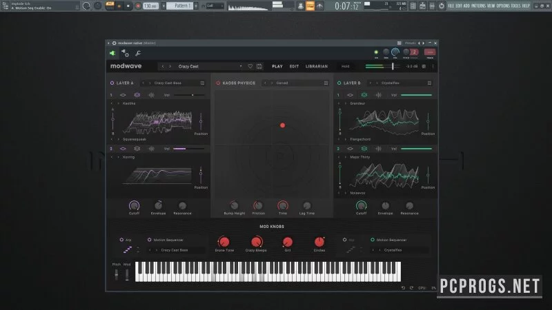The height and width of the screenshot is (310, 552).
Task: Click the Circles mod knob
Action: click(319, 242)
